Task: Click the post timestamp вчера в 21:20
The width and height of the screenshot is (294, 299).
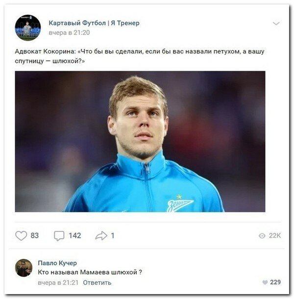Action: 70,32
